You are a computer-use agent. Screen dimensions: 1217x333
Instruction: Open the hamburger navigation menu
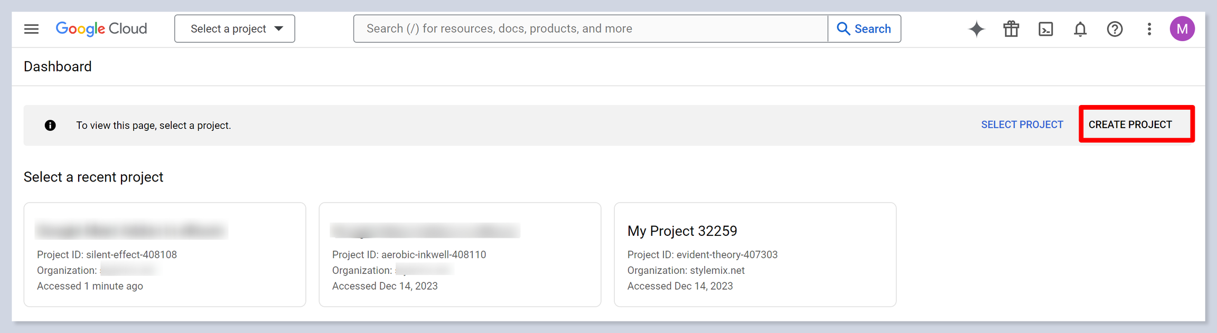coord(32,29)
